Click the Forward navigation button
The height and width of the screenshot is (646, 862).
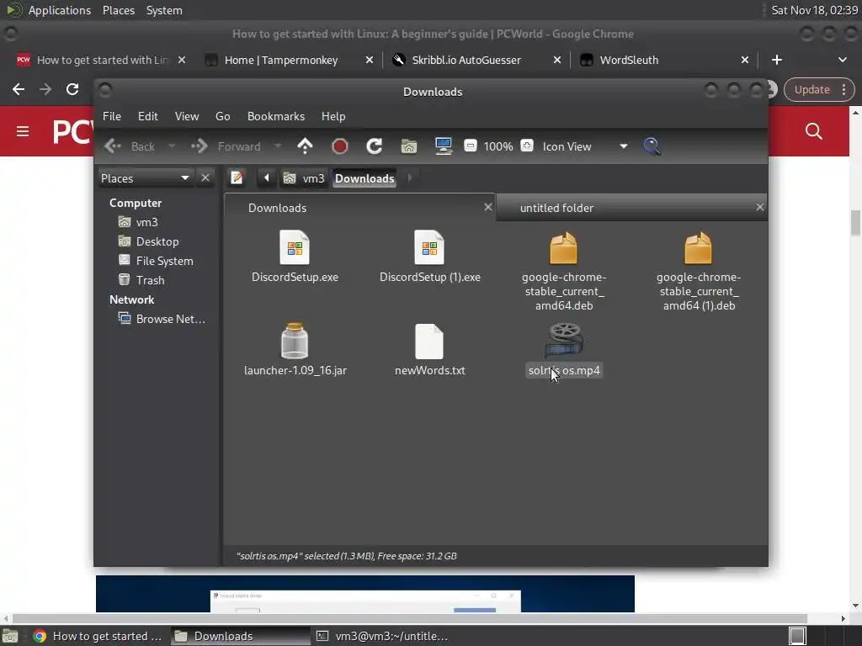pyautogui.click(x=226, y=146)
